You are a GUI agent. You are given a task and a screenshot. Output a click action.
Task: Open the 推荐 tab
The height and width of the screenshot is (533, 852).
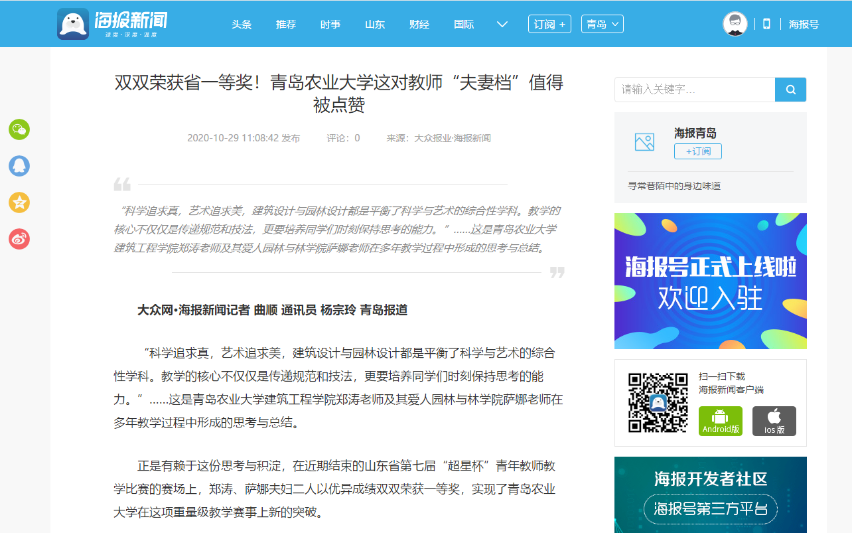[x=286, y=24]
